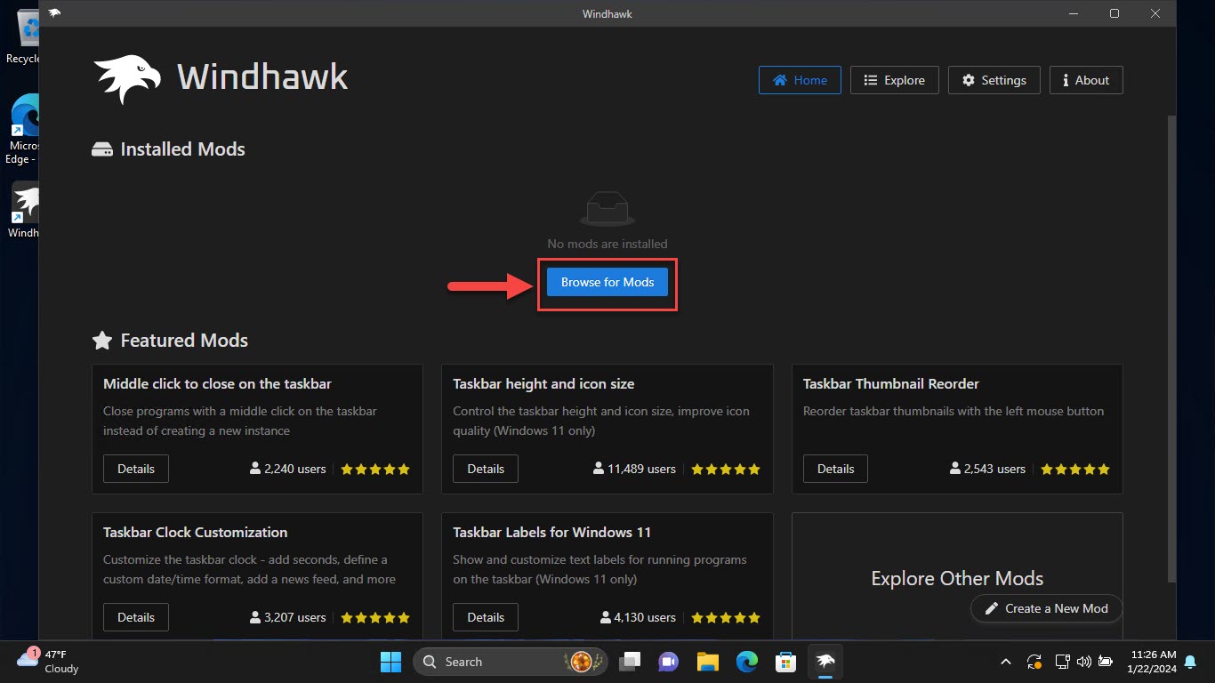Click the network icon in system tray
Image resolution: width=1215 pixels, height=683 pixels.
[x=1062, y=662]
